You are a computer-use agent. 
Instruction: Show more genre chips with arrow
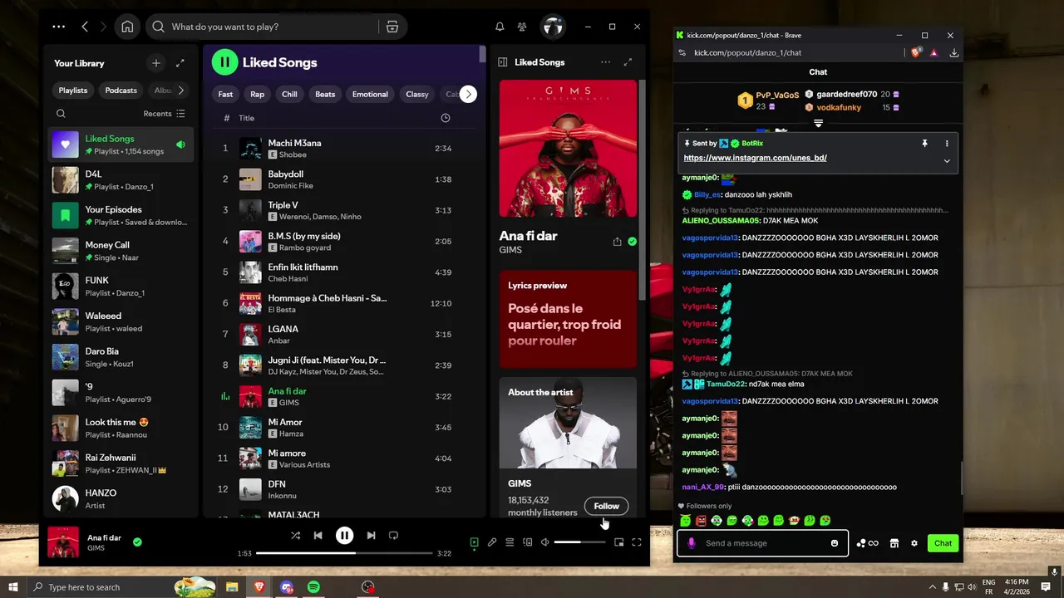468,94
